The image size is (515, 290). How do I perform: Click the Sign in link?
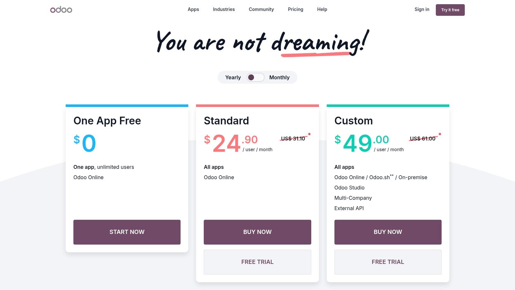(x=422, y=9)
